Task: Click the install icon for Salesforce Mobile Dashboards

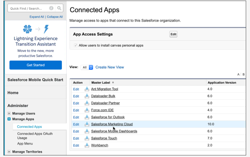Action: click(87, 131)
